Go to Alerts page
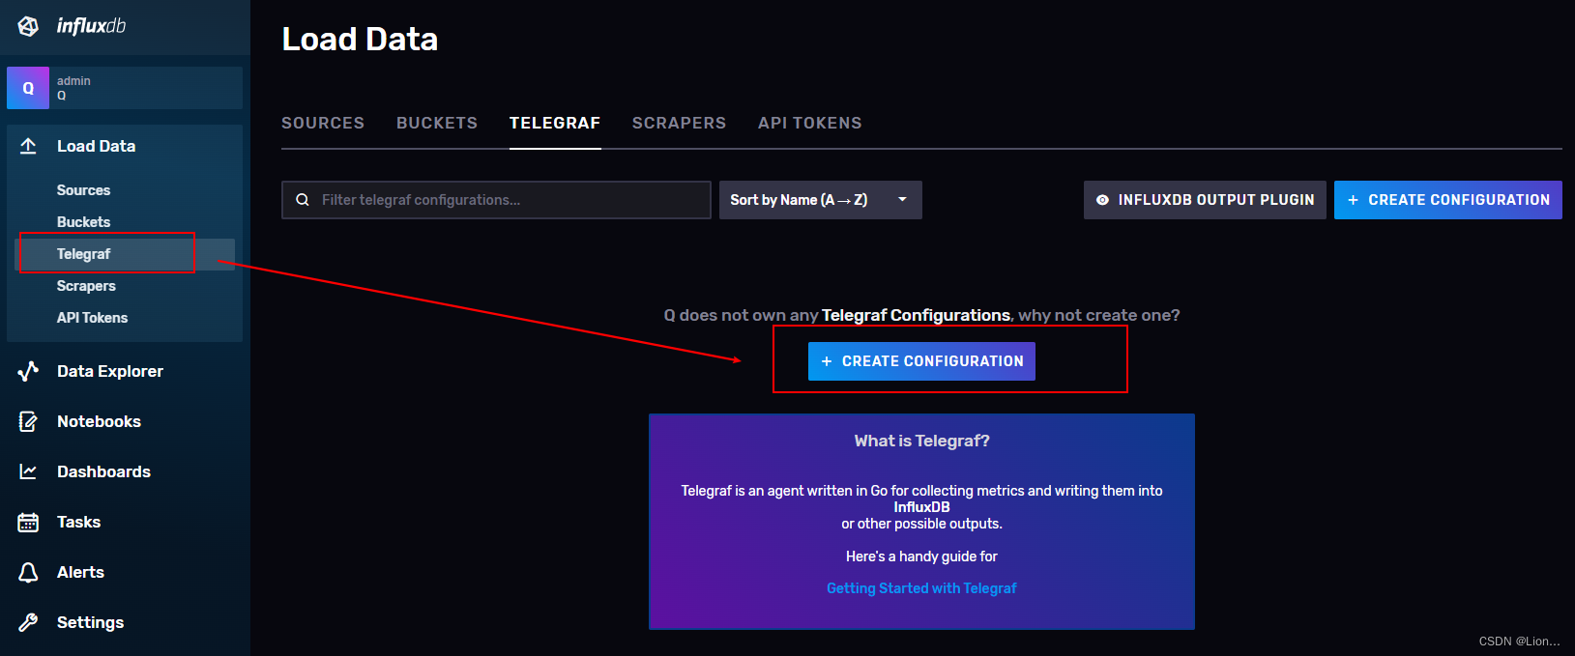This screenshot has height=656, width=1575. (80, 572)
